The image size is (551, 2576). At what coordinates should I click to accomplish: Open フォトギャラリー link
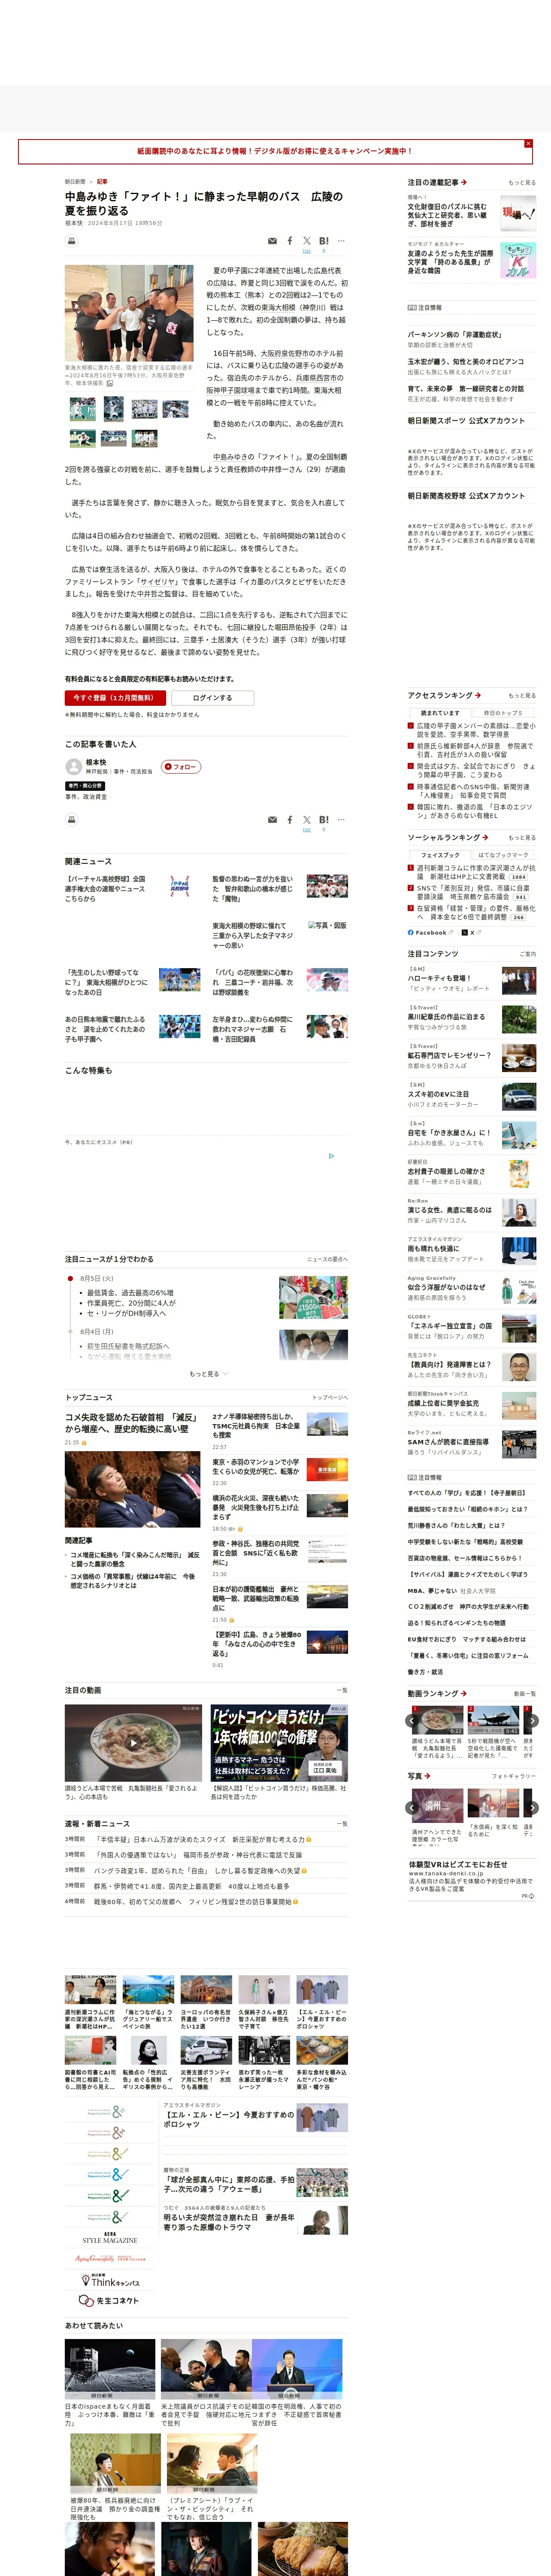pyautogui.click(x=514, y=1776)
